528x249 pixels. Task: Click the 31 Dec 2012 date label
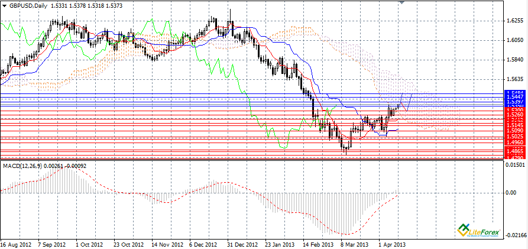(x=242, y=244)
